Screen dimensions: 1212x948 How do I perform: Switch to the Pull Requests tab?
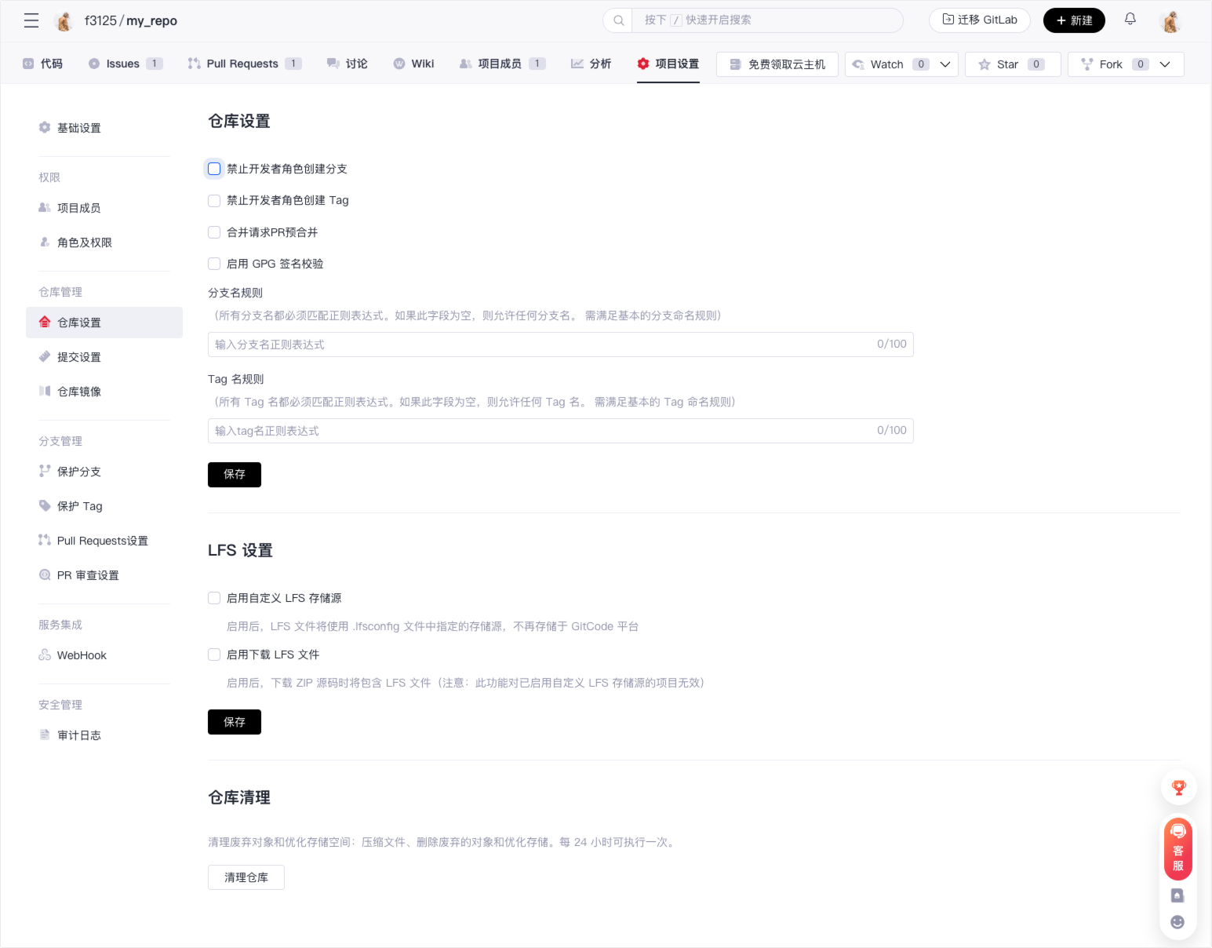pyautogui.click(x=243, y=64)
